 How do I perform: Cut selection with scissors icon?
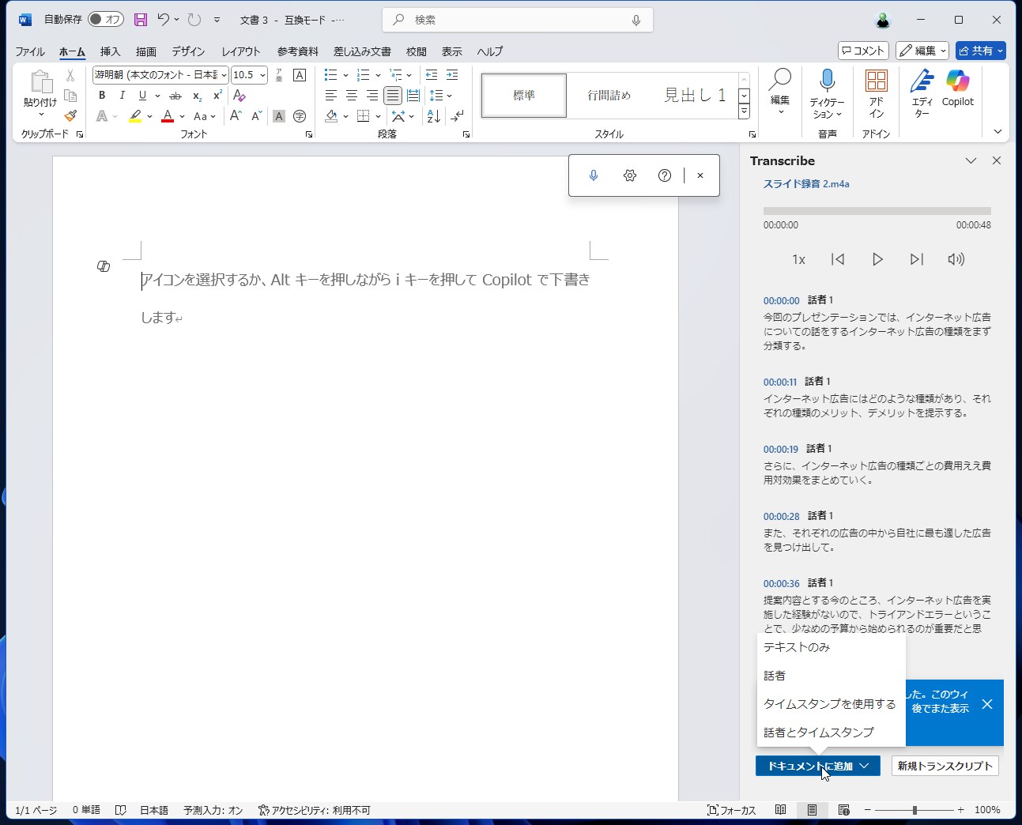pos(70,75)
